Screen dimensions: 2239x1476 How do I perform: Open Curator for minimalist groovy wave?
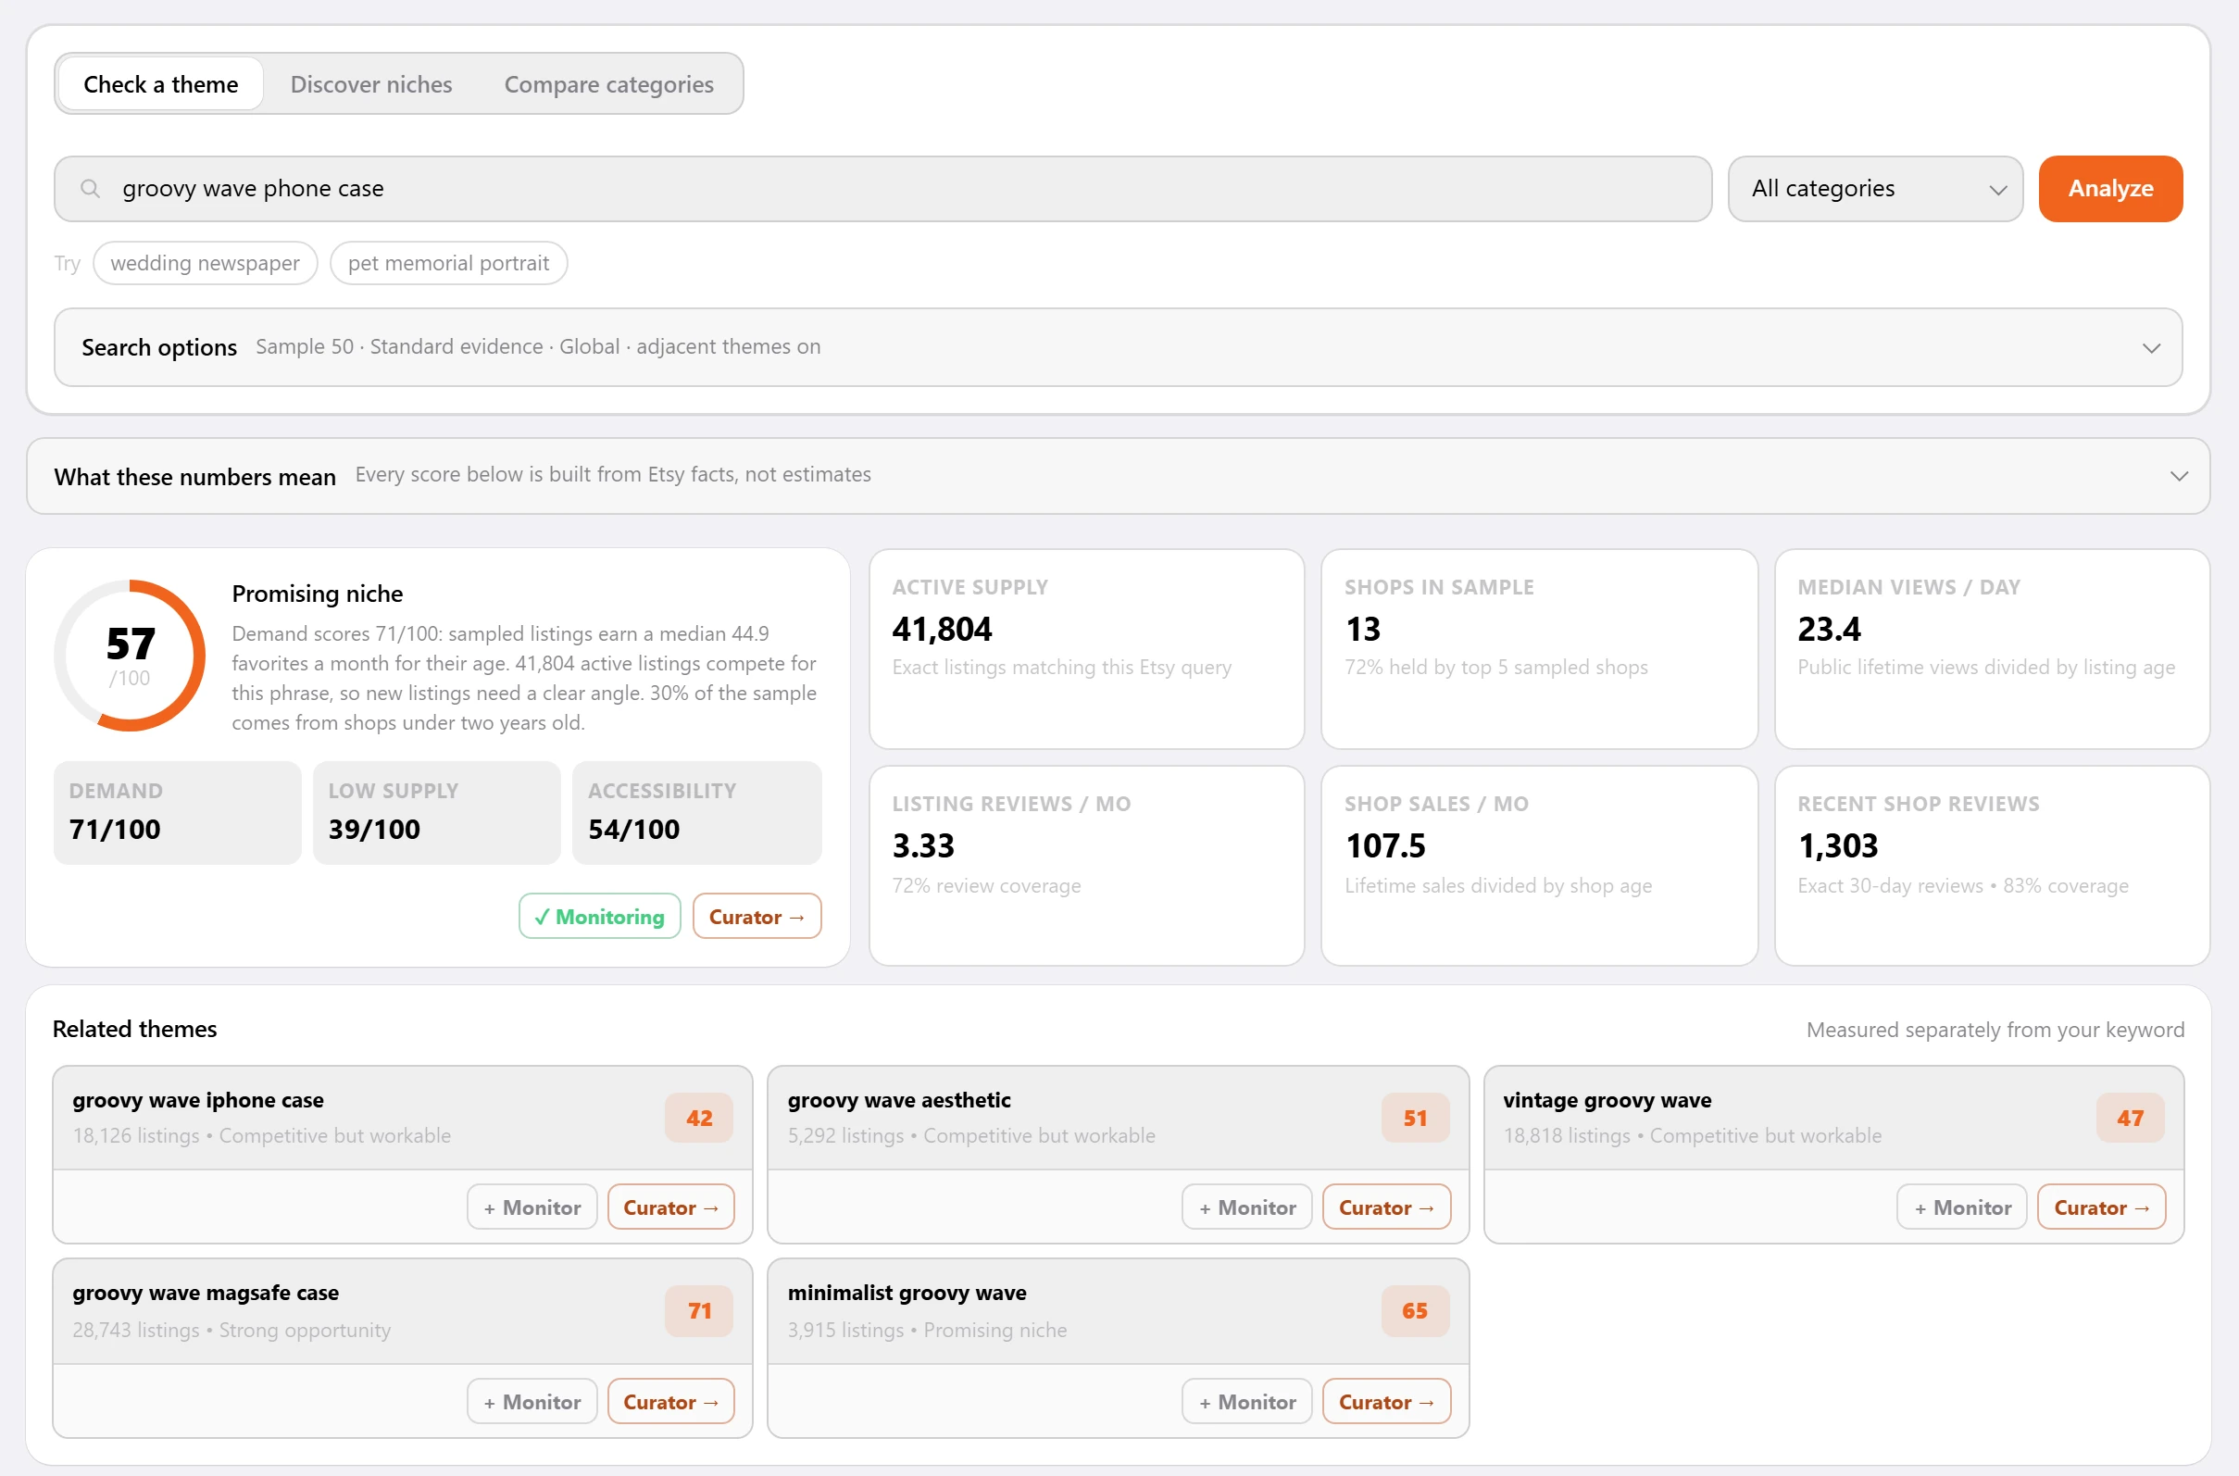(1385, 1401)
